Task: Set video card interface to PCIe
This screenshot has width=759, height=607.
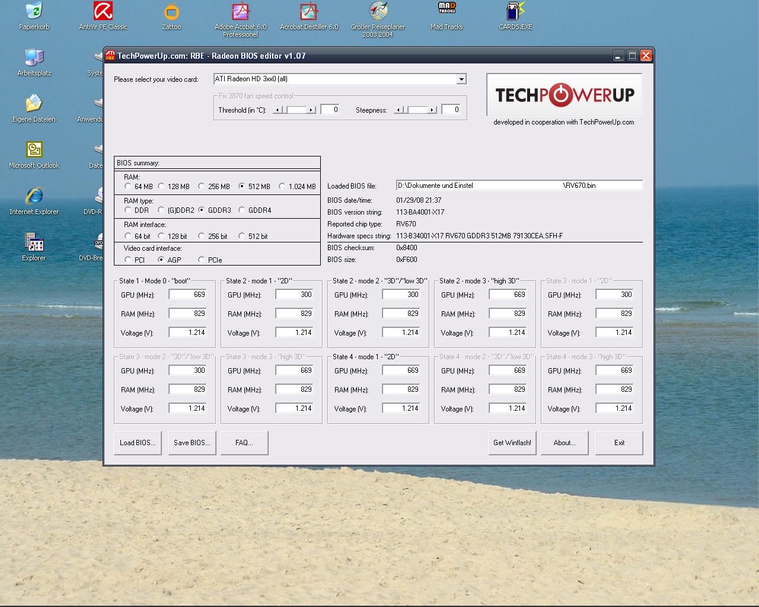Action: click(x=202, y=260)
